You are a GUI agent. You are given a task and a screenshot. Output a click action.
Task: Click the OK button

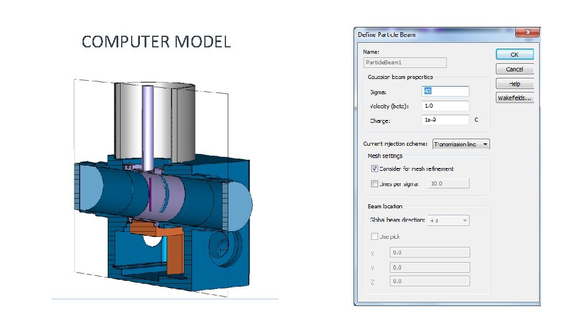click(x=515, y=54)
